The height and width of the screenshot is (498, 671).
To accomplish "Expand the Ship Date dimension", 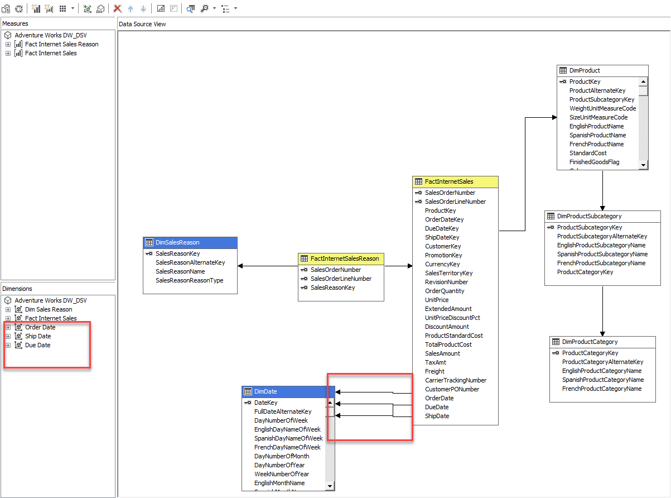I will [x=8, y=336].
